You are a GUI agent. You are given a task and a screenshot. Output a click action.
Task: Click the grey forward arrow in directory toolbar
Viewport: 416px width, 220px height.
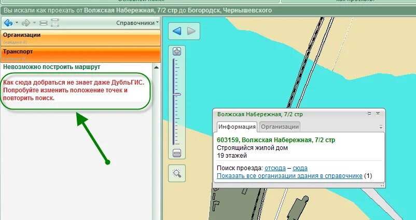[x=26, y=23]
